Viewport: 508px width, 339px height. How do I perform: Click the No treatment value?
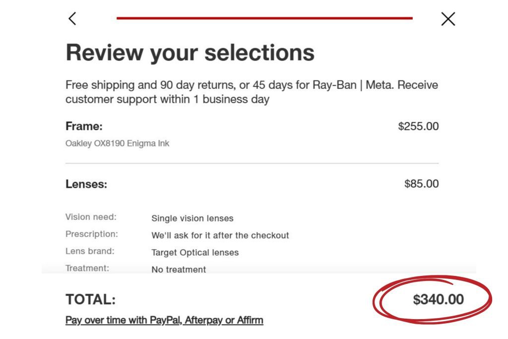point(179,270)
